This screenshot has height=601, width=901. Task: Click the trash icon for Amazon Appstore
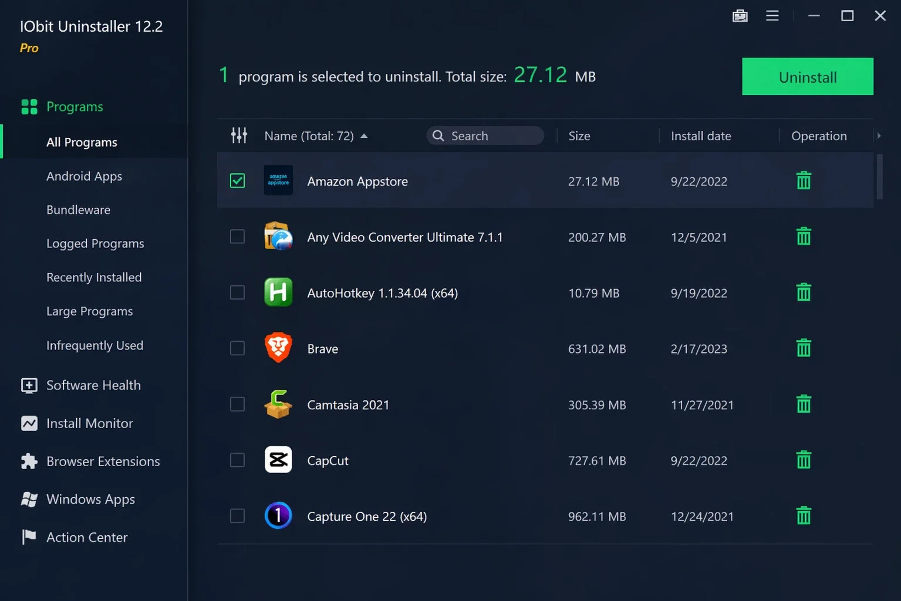click(x=804, y=181)
